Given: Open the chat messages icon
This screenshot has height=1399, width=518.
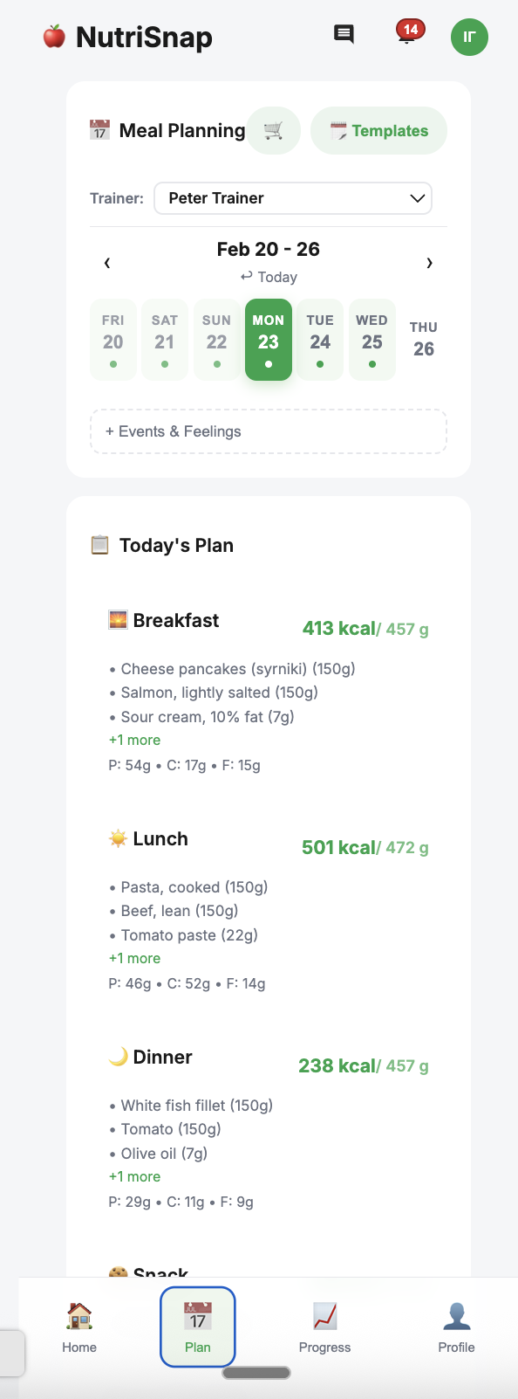Looking at the screenshot, I should point(344,34).
